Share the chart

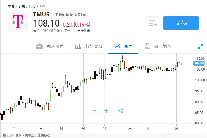point(121,111)
